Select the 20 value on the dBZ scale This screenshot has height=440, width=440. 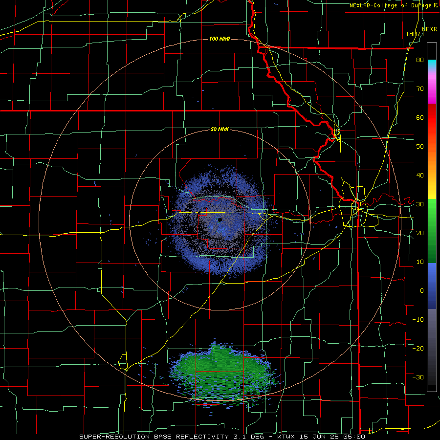point(420,233)
